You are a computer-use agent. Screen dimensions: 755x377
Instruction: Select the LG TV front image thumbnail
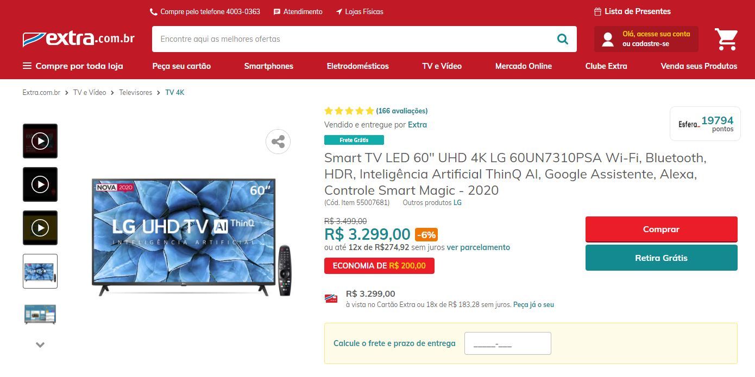[40, 271]
